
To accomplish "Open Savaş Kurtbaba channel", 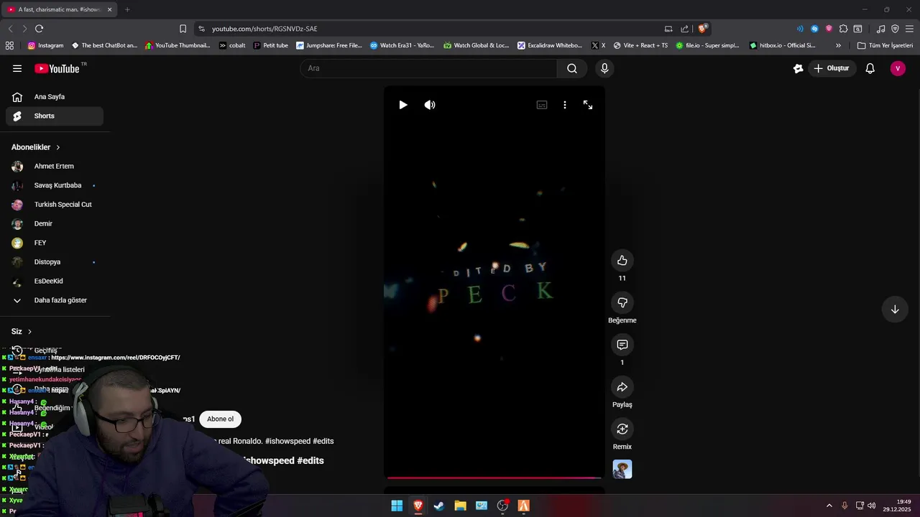I will click(55, 185).
